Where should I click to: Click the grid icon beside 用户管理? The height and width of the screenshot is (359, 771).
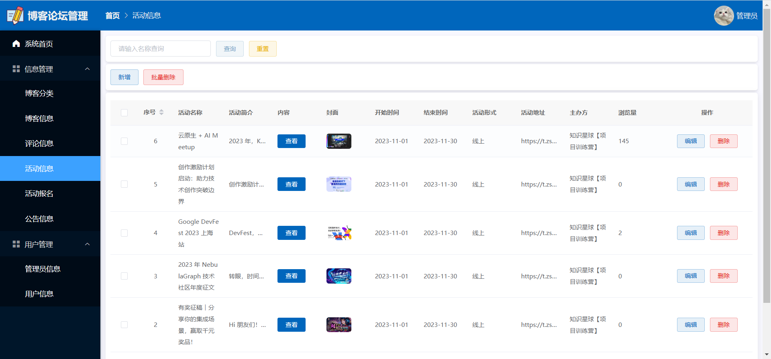pyautogui.click(x=16, y=244)
